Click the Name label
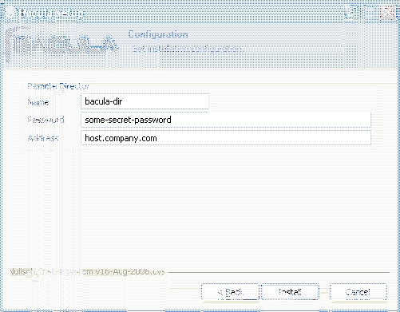The height and width of the screenshot is (312, 400). [38, 102]
